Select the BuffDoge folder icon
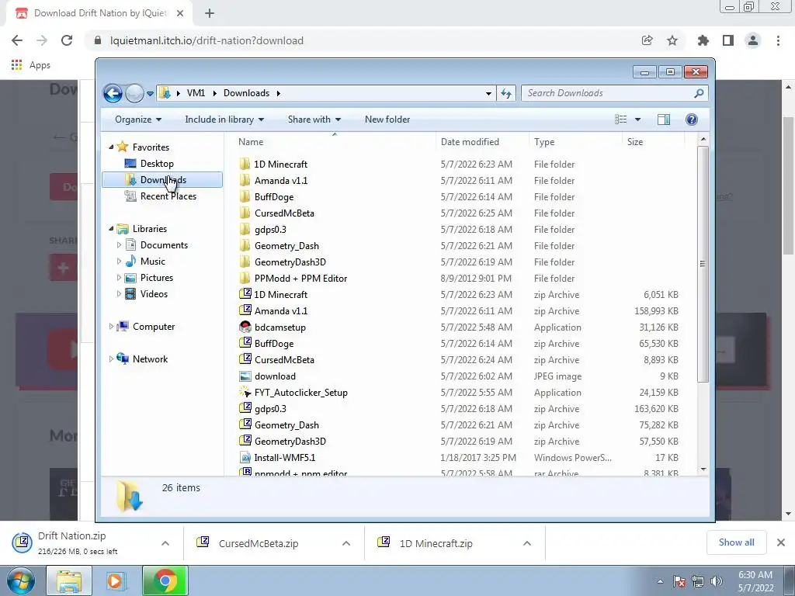Screen dimensions: 795x596 coord(245,196)
